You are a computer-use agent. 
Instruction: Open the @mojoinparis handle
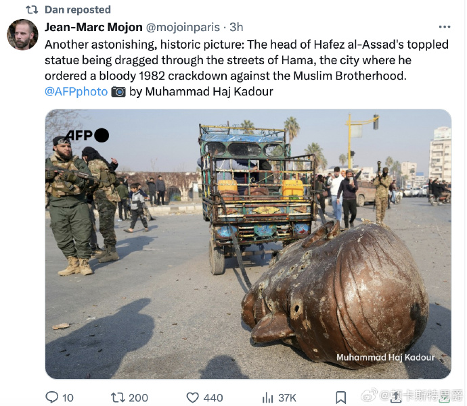point(183,27)
